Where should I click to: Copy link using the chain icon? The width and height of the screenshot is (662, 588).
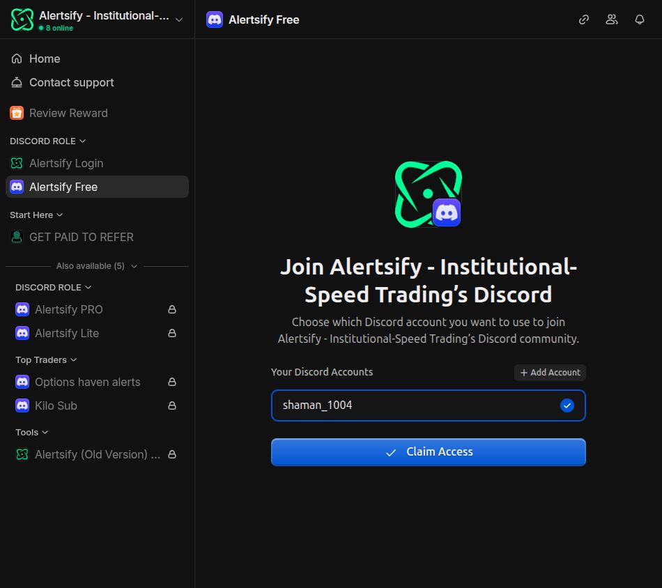point(583,20)
